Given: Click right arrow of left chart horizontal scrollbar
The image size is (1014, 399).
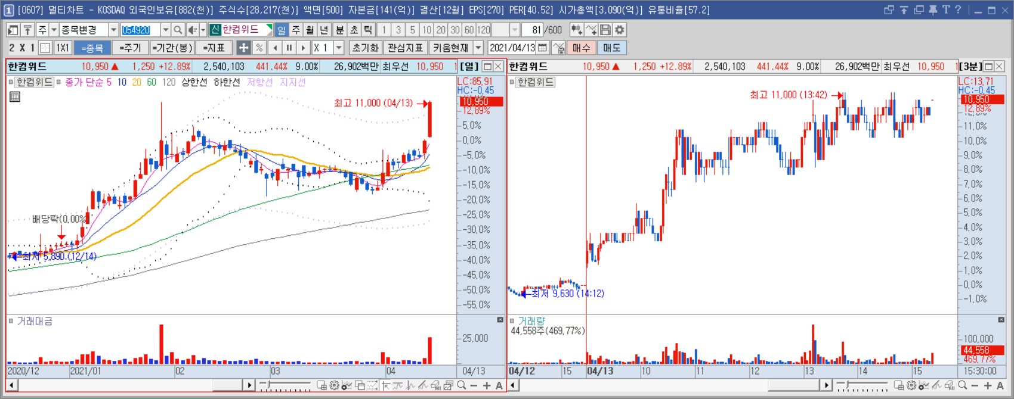Looking at the screenshot, I should coord(249,385).
